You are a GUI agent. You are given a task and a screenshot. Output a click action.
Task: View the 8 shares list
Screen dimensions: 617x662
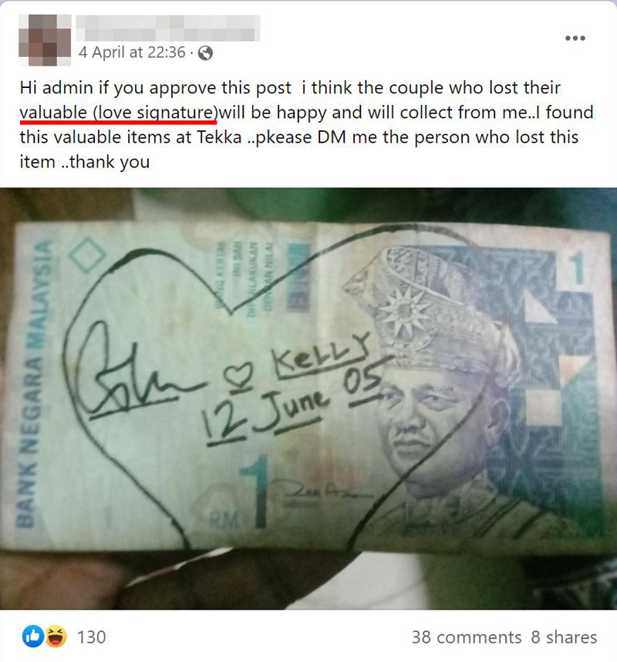pos(564,637)
